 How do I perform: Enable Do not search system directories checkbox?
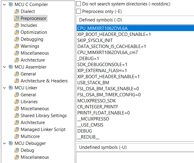(79, 4)
